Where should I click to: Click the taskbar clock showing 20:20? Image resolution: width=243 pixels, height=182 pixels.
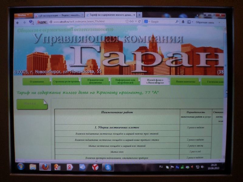pyautogui.click(x=214, y=167)
